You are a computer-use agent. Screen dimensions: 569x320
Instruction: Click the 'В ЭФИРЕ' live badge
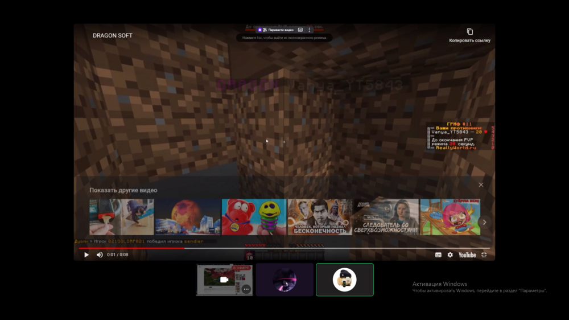tap(241, 268)
